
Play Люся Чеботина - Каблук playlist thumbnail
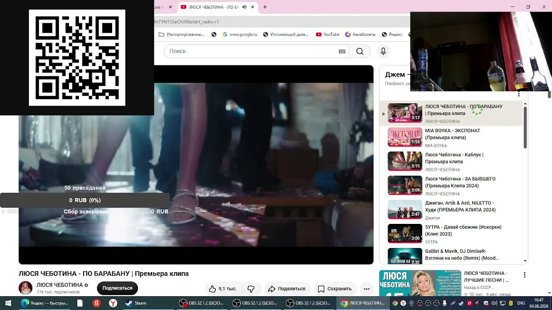405,161
